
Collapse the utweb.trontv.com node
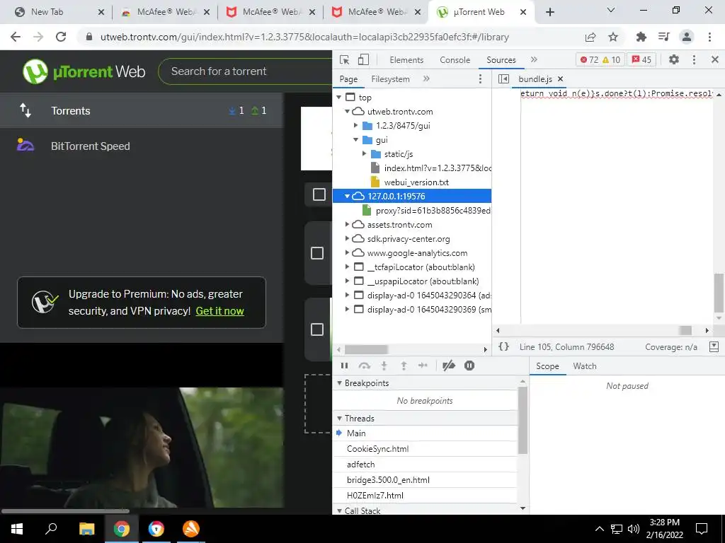[x=347, y=111]
